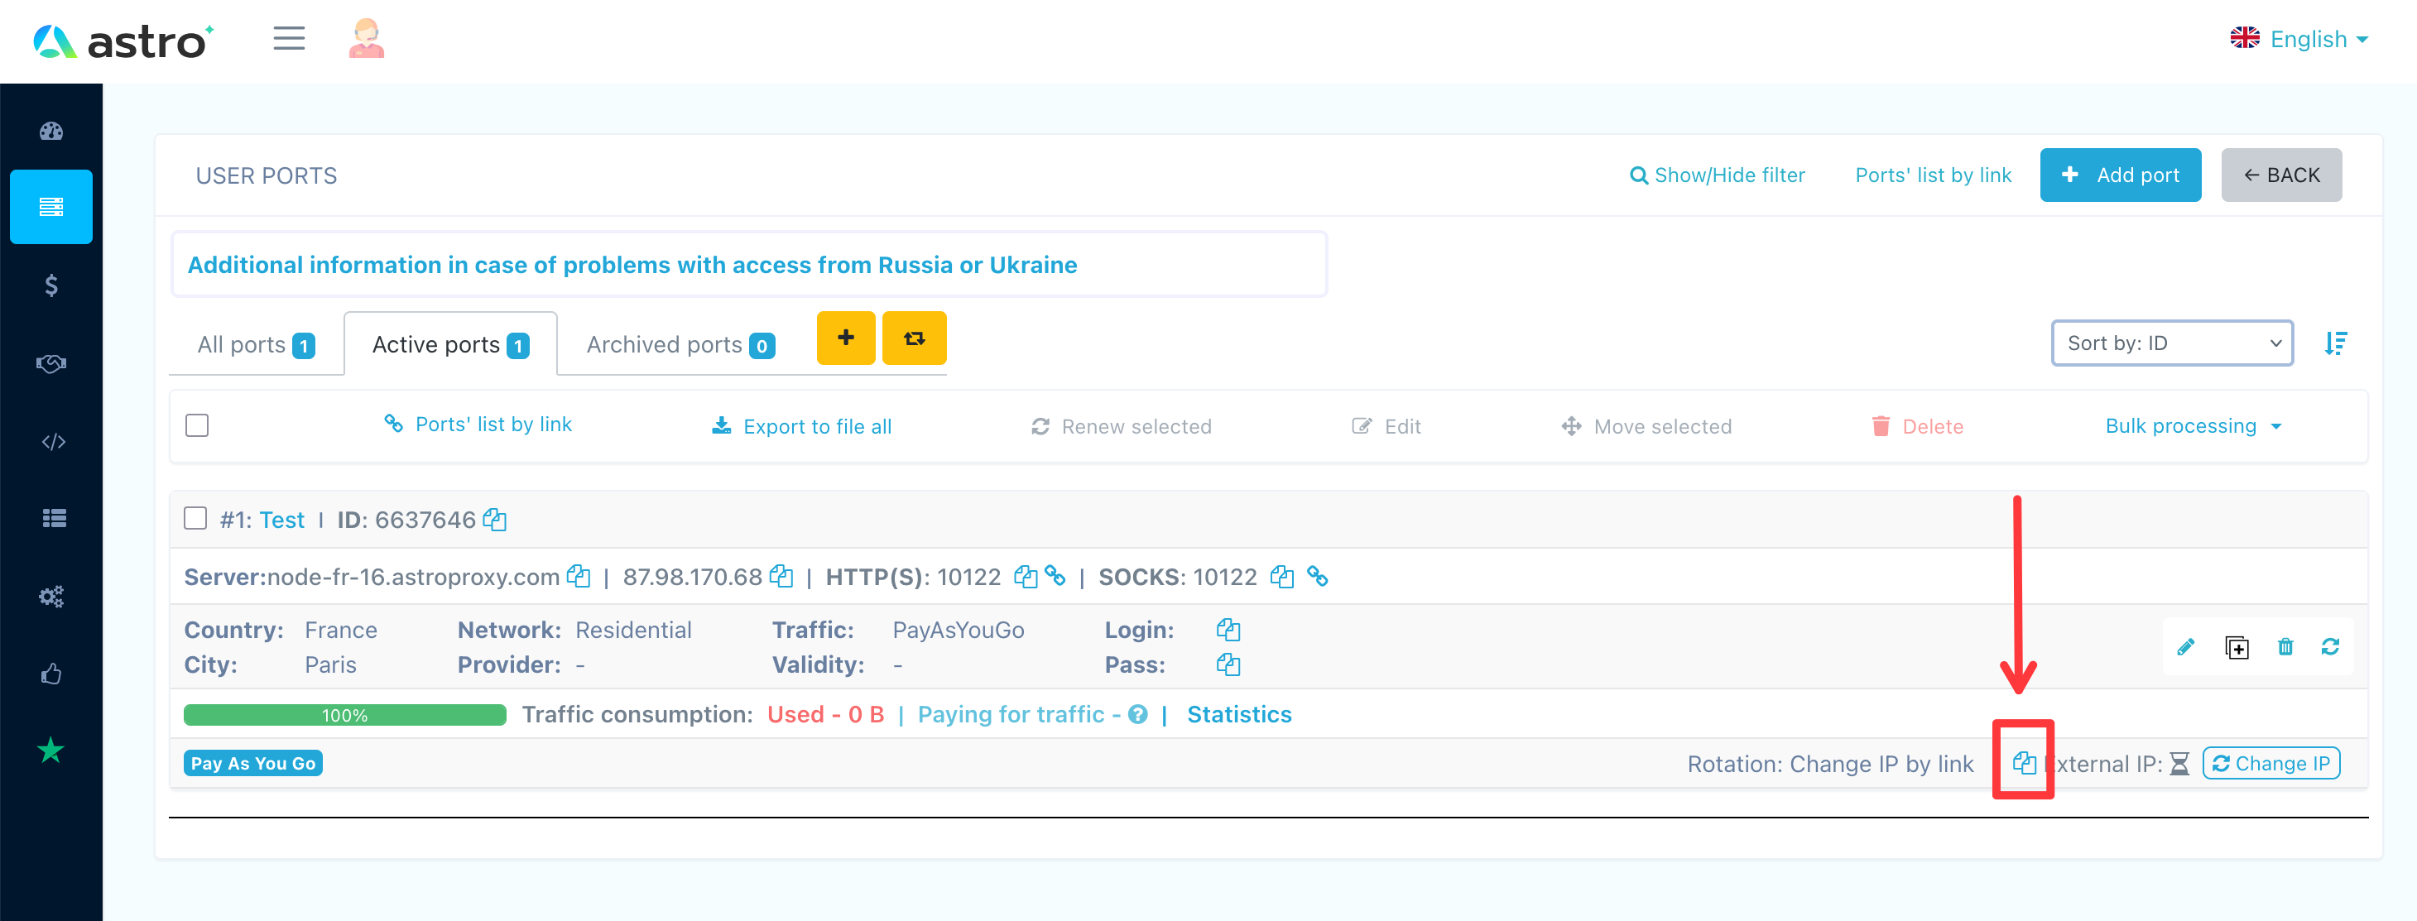Click the trash delete port icon
Image resolution: width=2417 pixels, height=921 pixels.
(x=2285, y=646)
